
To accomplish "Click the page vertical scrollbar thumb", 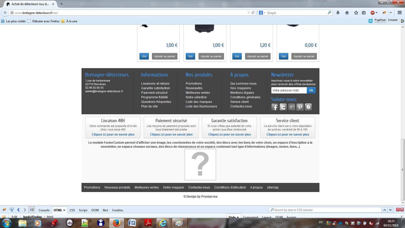I will coord(403,170).
